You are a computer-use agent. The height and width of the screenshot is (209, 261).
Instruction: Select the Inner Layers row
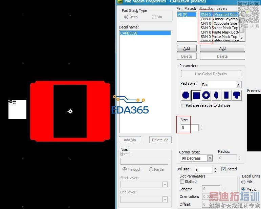[x=220, y=19]
